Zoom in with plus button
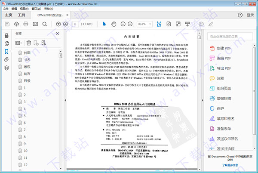Image resolution: width=258 pixels, height=173 pixels. pyautogui.click(x=130, y=24)
